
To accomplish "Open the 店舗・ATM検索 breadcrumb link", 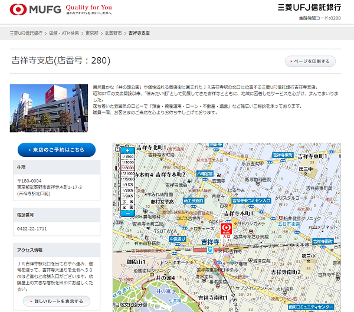I will coord(64,33).
